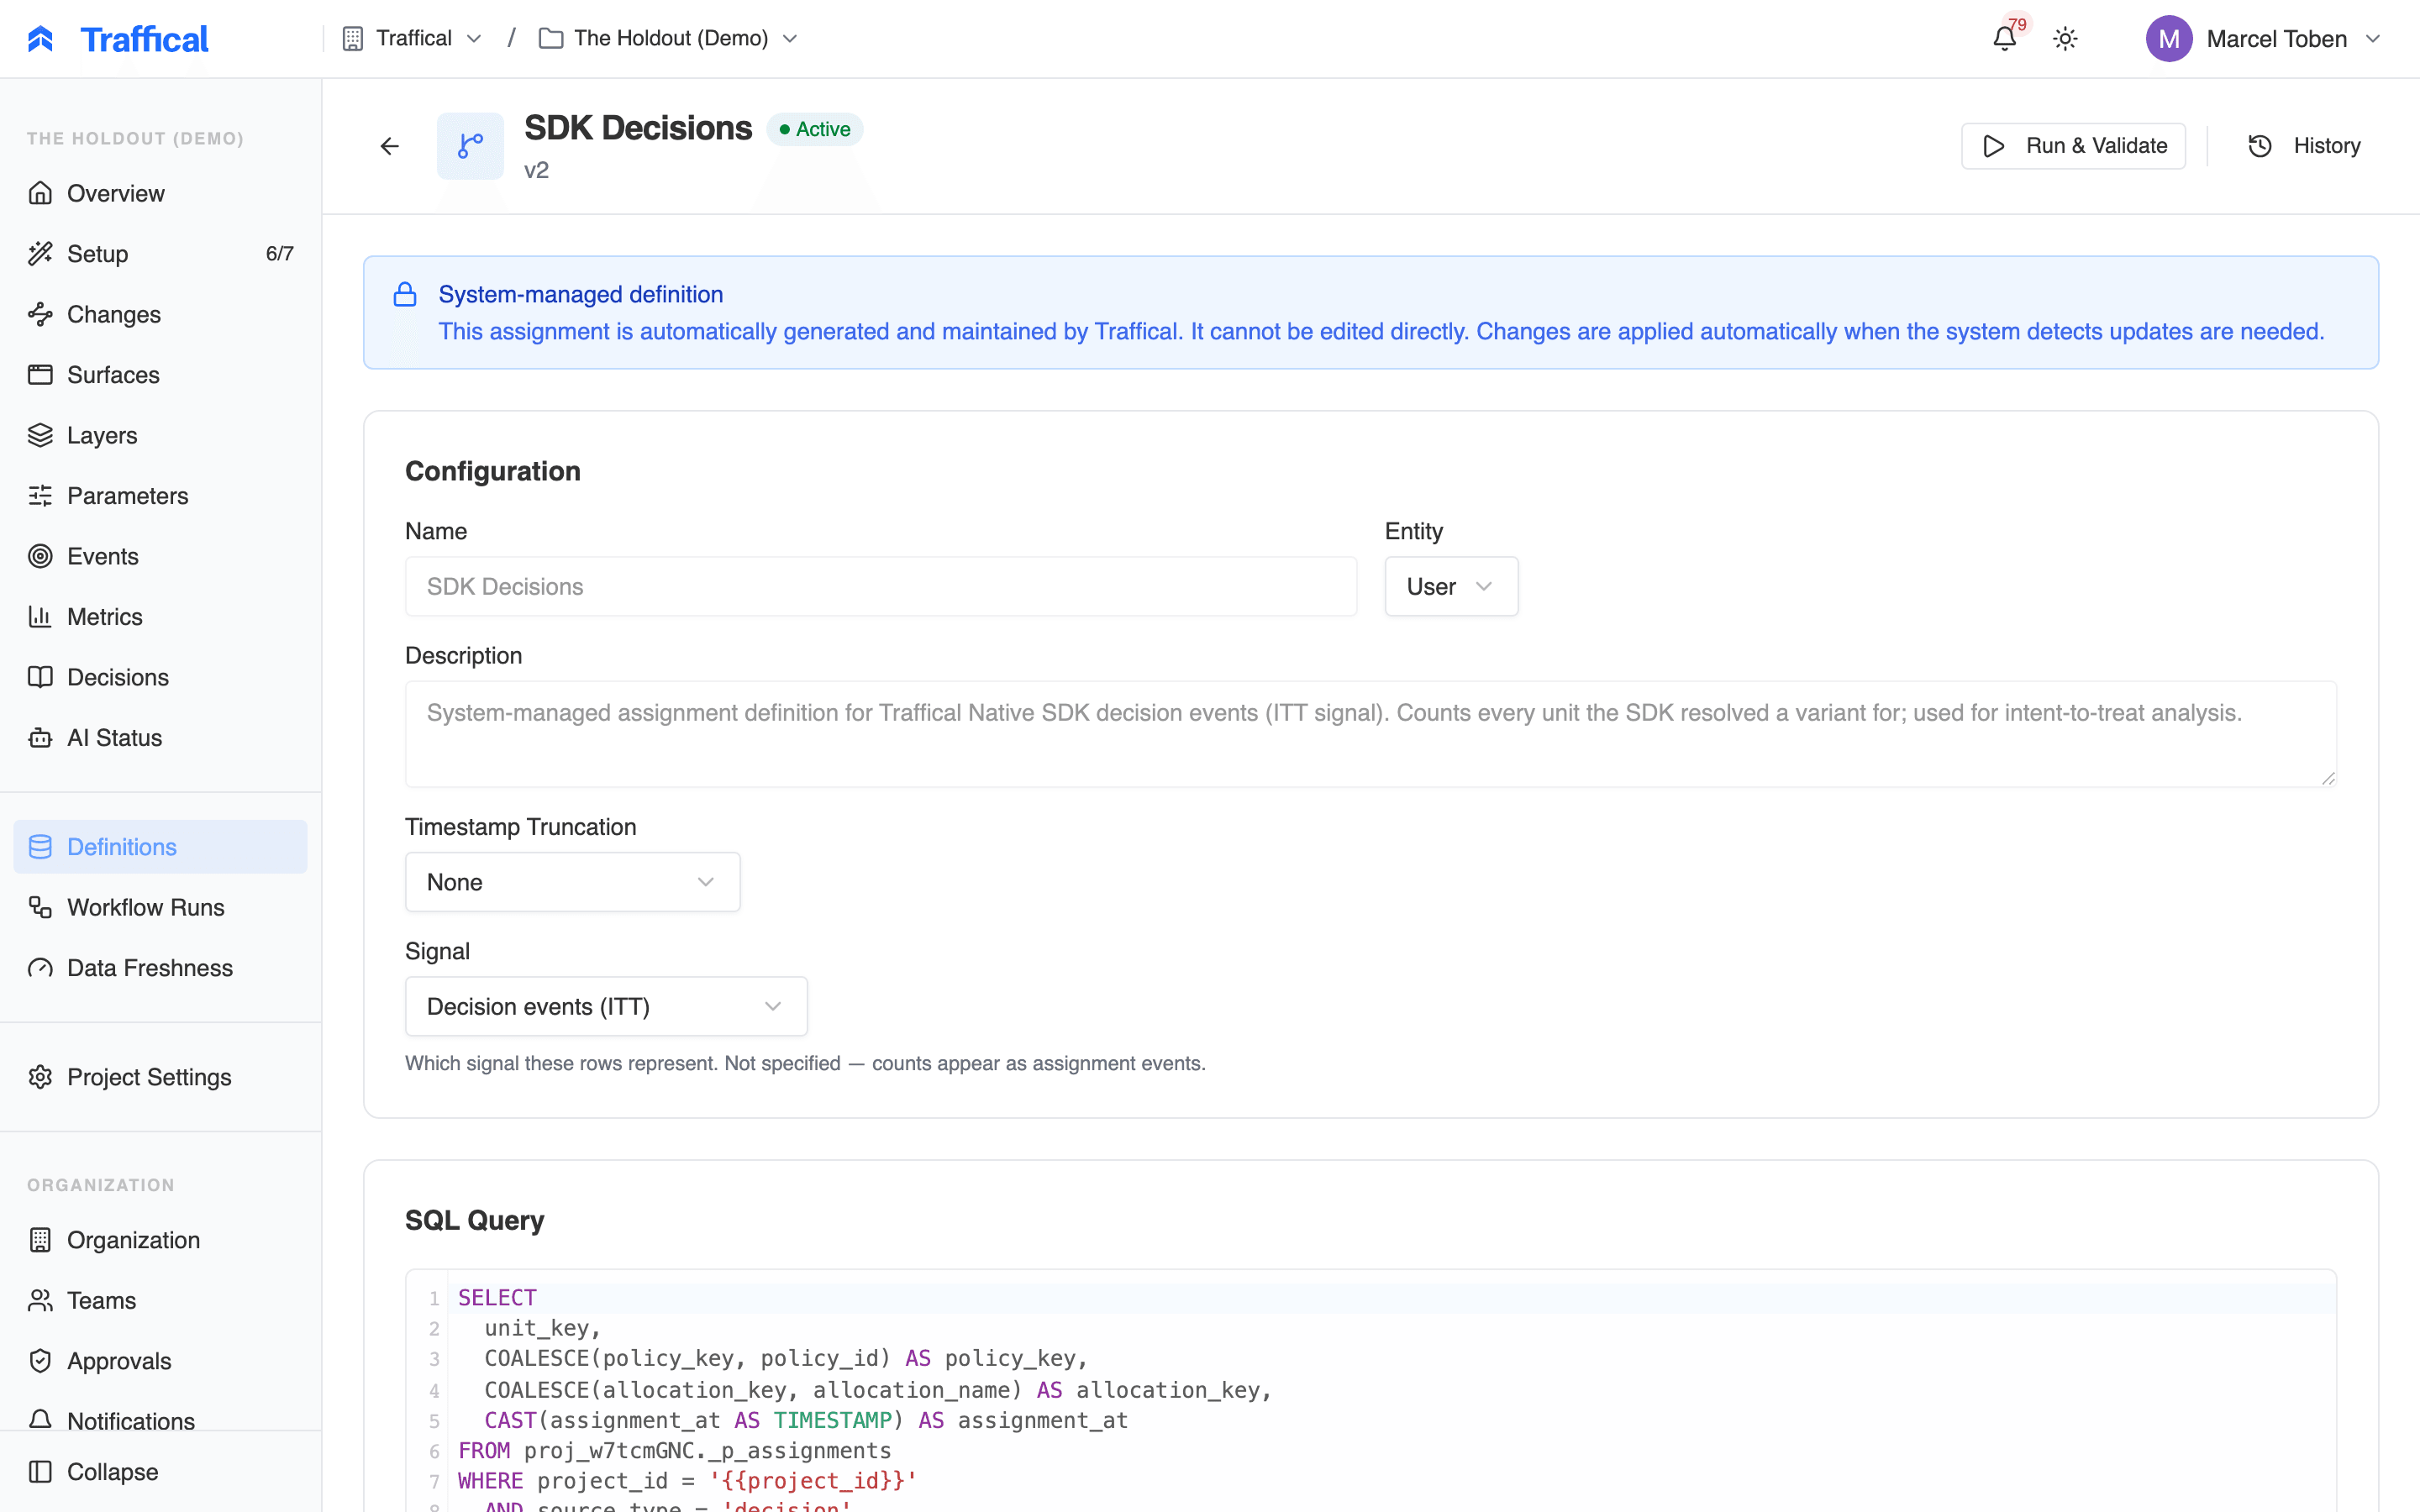Collapse the sidebar
The image size is (2420, 1512).
(x=160, y=1472)
